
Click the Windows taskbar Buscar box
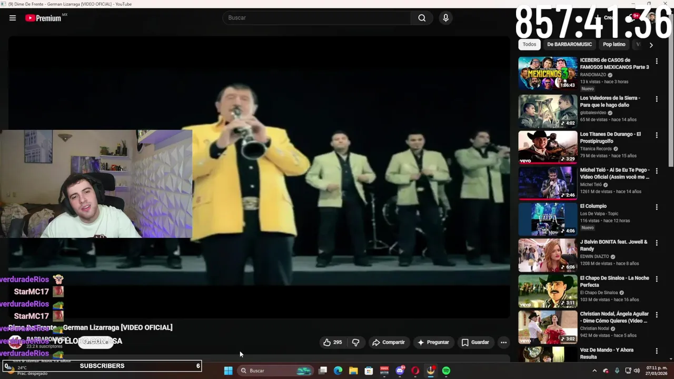[x=275, y=371]
